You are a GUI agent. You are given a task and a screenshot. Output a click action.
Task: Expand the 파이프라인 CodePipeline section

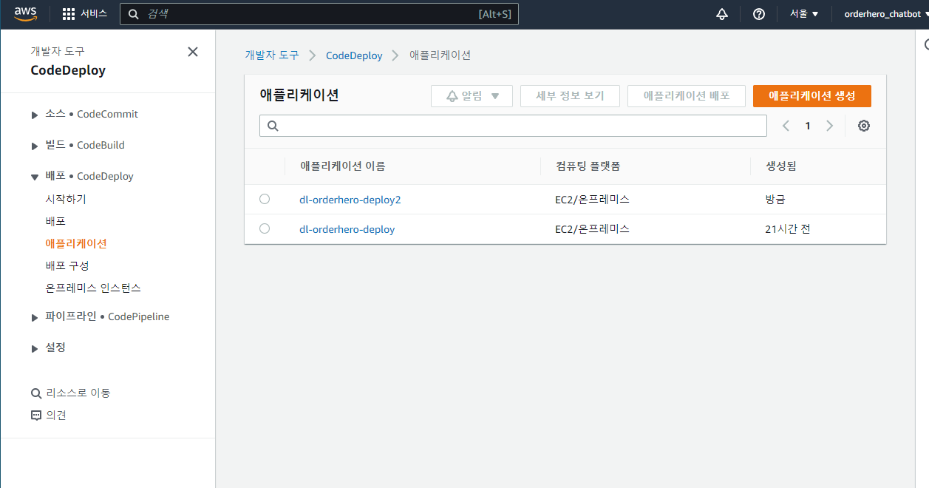34,317
